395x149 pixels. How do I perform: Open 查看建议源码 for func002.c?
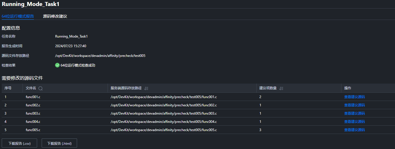coord(354,105)
